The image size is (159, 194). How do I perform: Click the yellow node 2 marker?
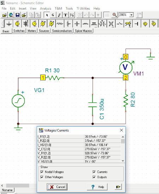pos(125,78)
